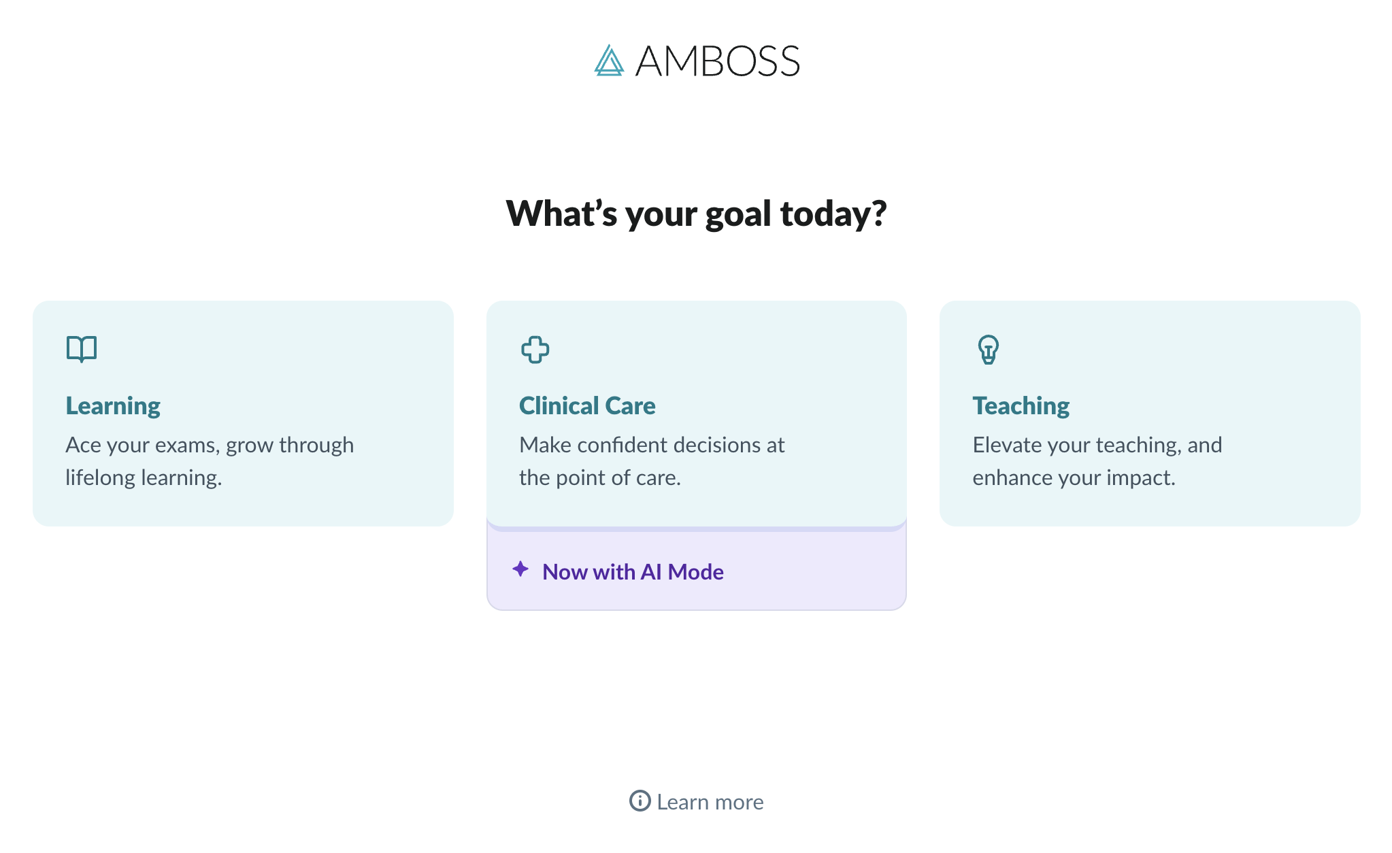
Task: Click 'the point of care.' text line
Action: (600, 478)
